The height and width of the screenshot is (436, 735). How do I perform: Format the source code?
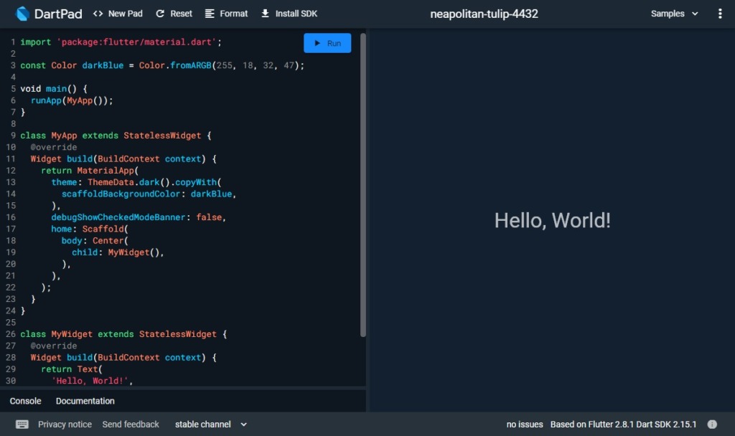pos(226,14)
